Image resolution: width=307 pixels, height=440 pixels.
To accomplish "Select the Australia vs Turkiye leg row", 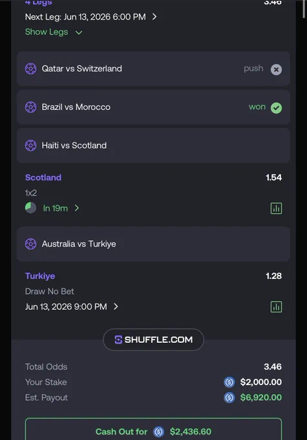I will [x=153, y=244].
